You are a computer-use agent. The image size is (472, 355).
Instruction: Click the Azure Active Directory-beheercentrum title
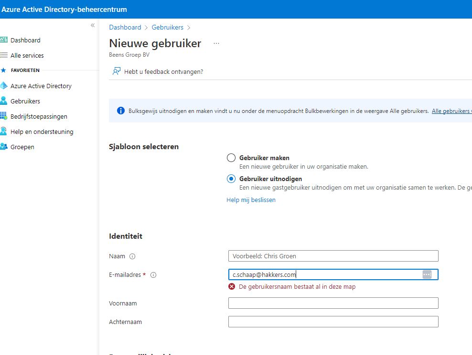pyautogui.click(x=64, y=10)
